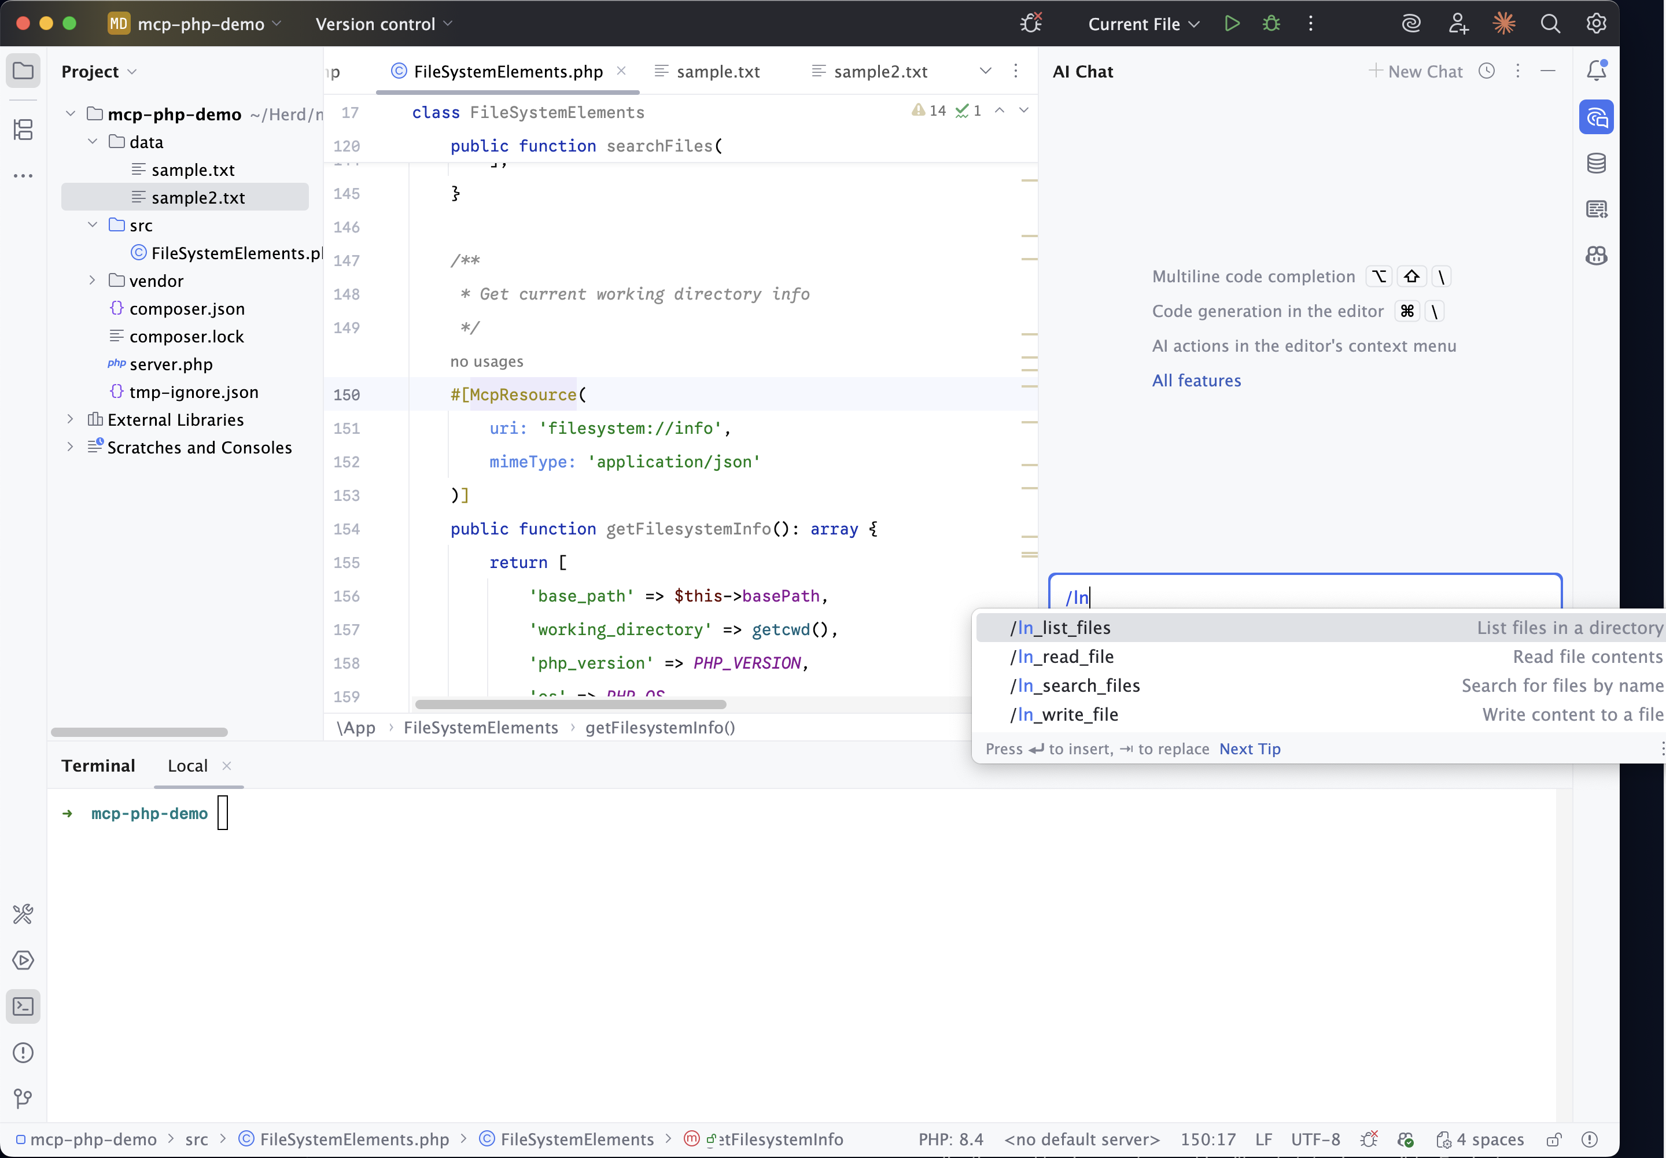The height and width of the screenshot is (1158, 1666).
Task: Open the Code With Me add-user icon
Action: (x=1458, y=24)
